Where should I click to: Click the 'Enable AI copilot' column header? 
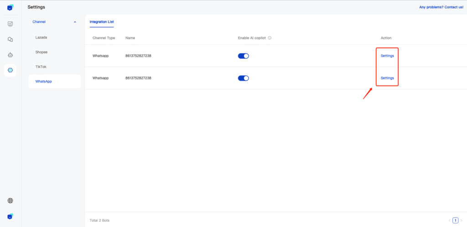(x=252, y=38)
